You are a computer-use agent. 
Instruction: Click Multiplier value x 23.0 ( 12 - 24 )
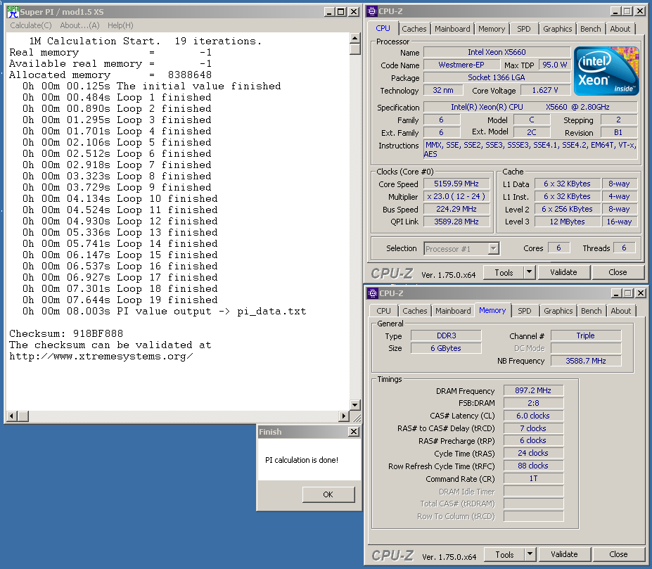coord(456,196)
